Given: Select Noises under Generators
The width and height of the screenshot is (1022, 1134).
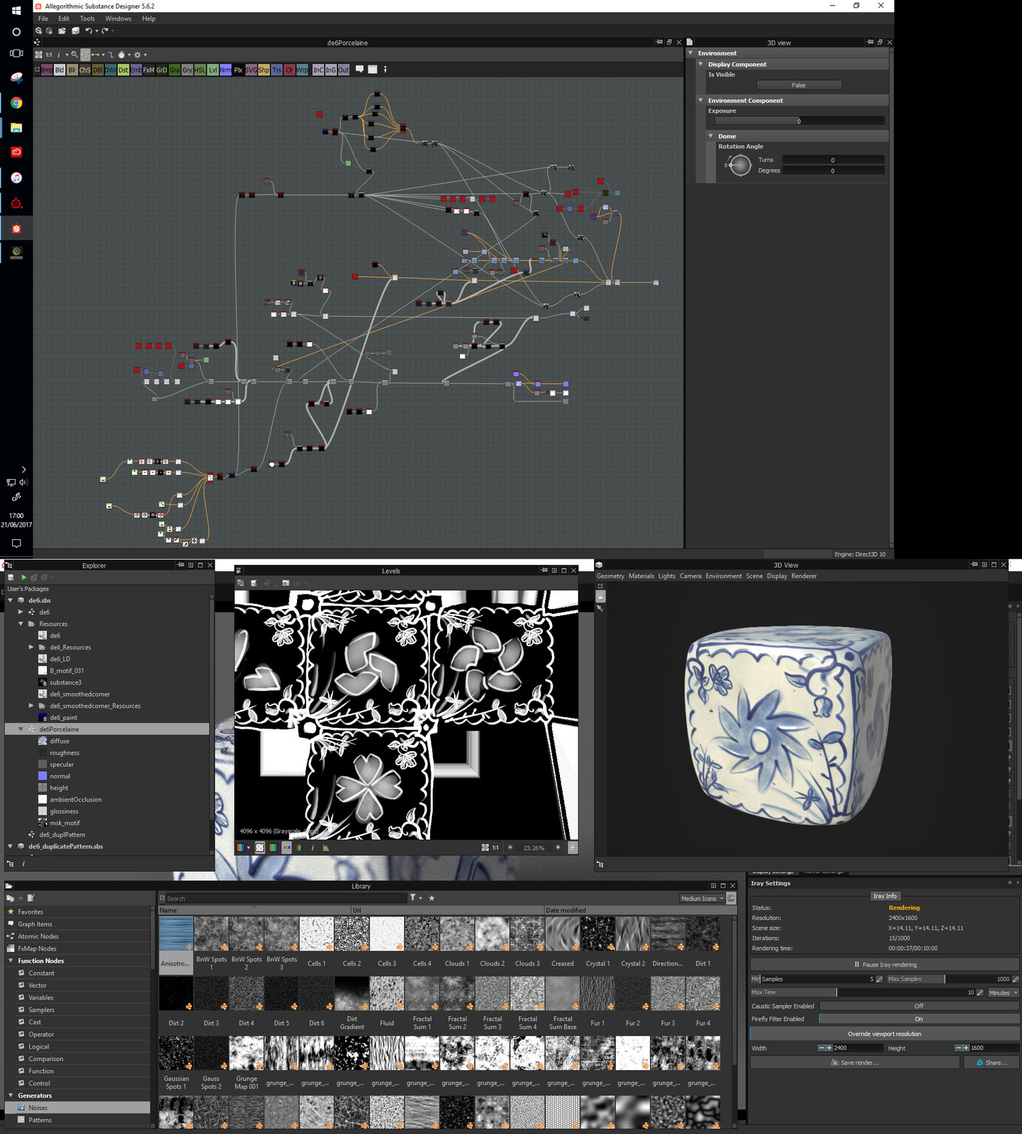Looking at the screenshot, I should click(x=78, y=1108).
